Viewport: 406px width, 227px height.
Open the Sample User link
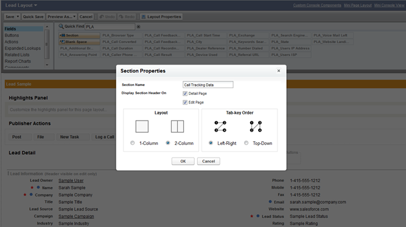[71, 180]
